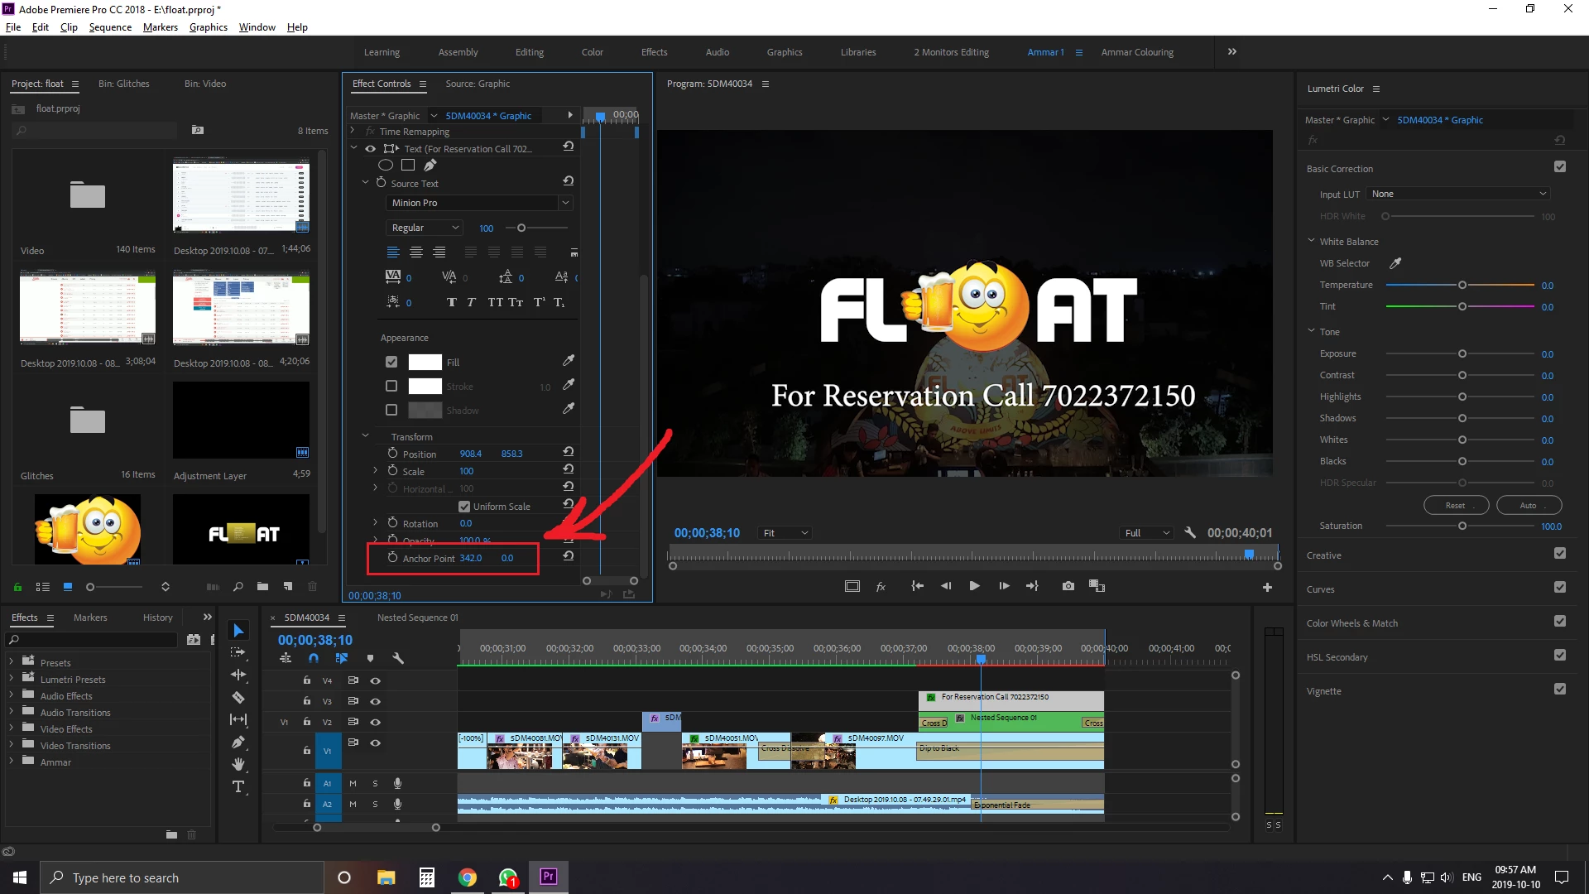
Task: Click the Auto button in Lumetri Color
Action: point(1529,505)
